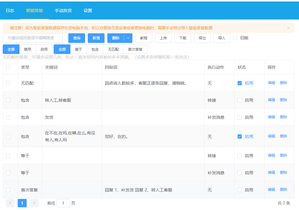This screenshot has height=210, width=299.
Task: Disable 启用 status for 无匹配 row
Action: [240, 83]
